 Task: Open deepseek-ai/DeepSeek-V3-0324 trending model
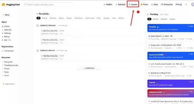(x=171, y=46)
